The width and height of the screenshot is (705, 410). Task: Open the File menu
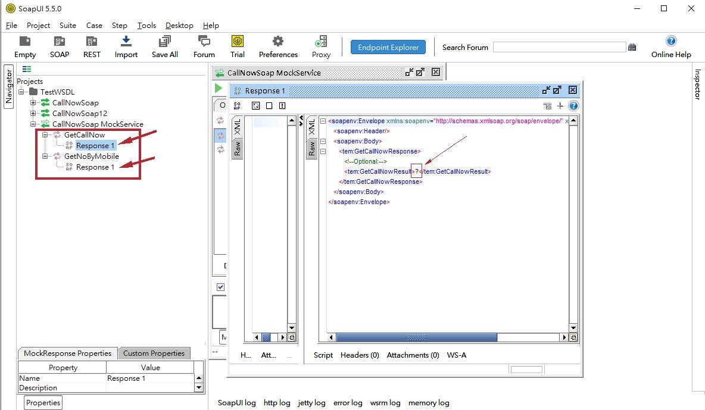[x=11, y=25]
